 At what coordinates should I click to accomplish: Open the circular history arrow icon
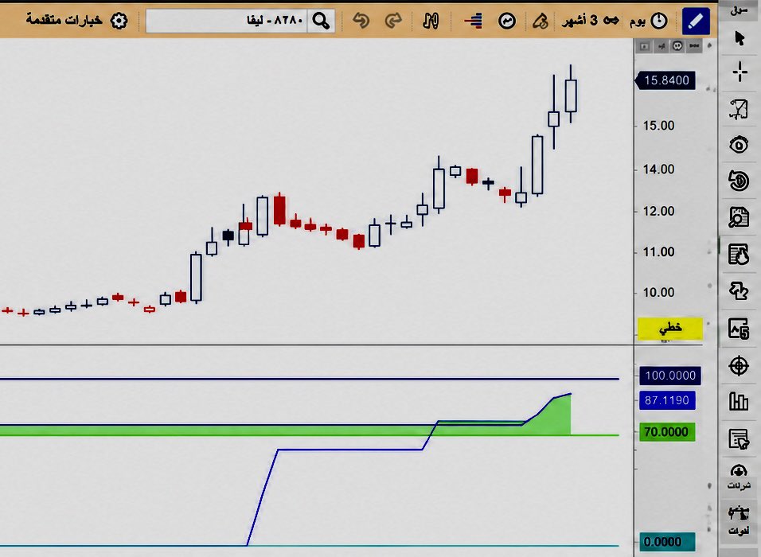click(x=739, y=181)
